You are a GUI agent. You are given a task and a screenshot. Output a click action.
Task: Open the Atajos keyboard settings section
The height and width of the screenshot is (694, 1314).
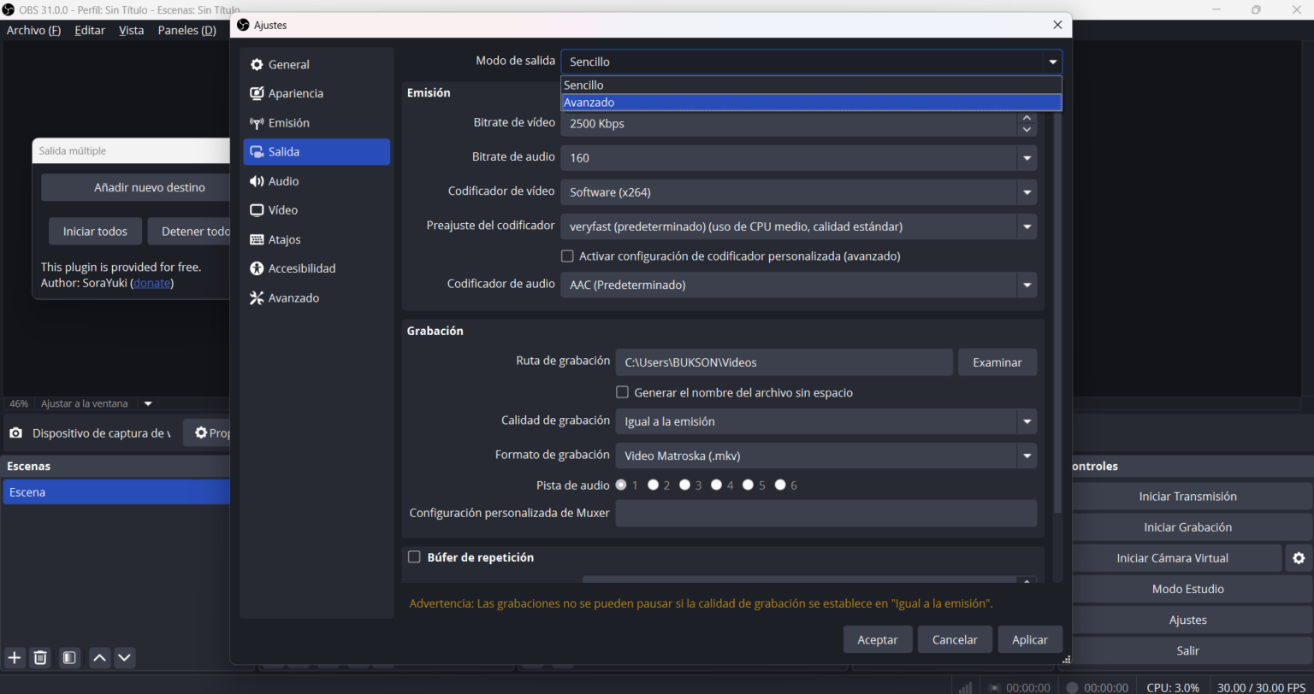(x=284, y=239)
